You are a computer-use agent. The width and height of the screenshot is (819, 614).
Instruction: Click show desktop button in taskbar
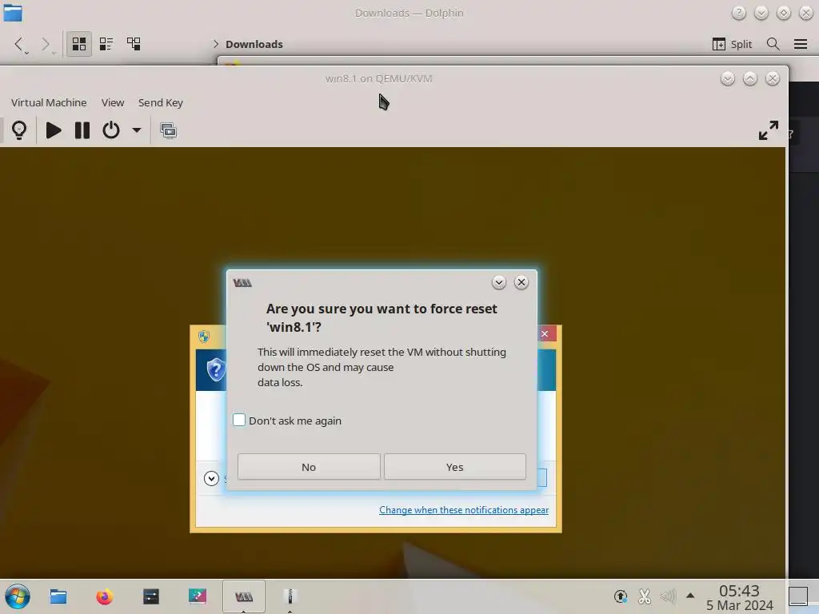798,596
